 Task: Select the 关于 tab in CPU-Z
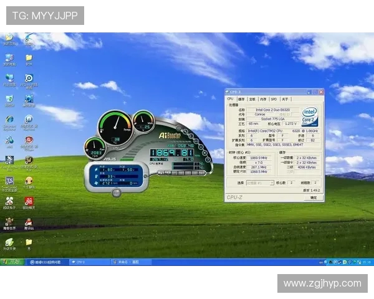click(284, 99)
